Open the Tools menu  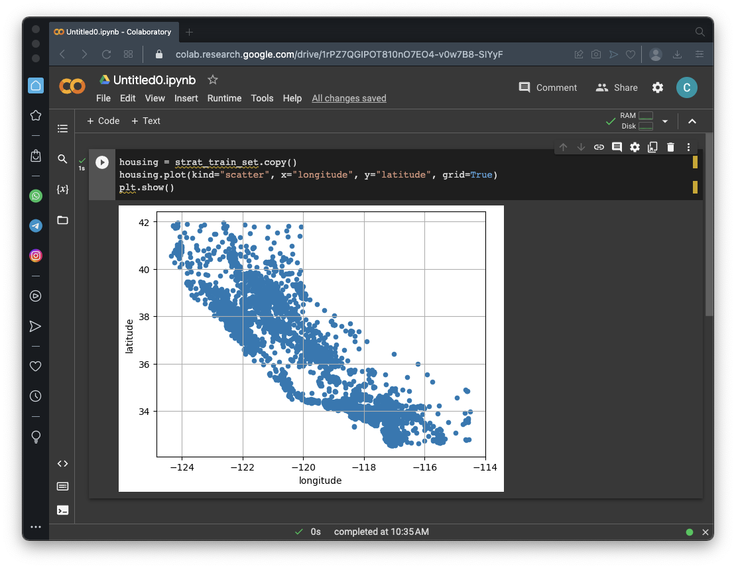pos(262,98)
